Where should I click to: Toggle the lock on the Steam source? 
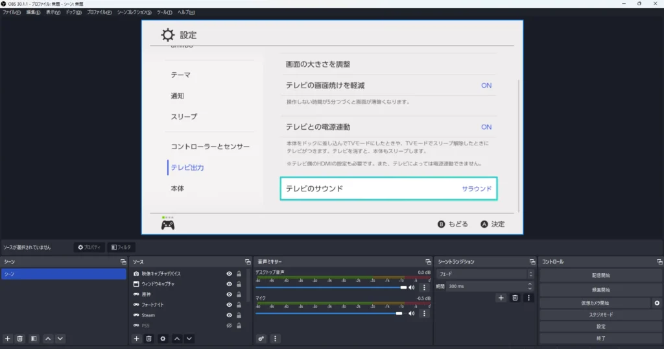coord(239,315)
